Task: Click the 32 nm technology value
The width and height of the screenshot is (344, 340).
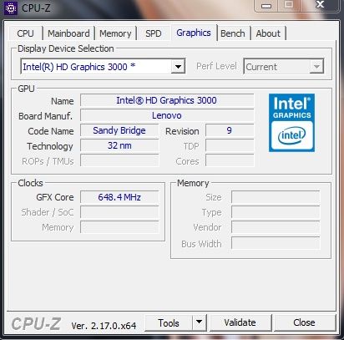Action: [x=119, y=145]
